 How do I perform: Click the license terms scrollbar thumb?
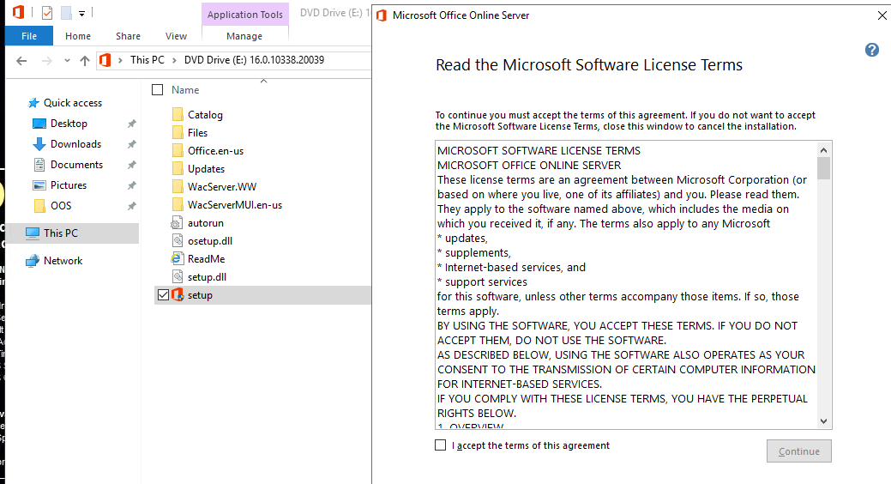tap(824, 168)
